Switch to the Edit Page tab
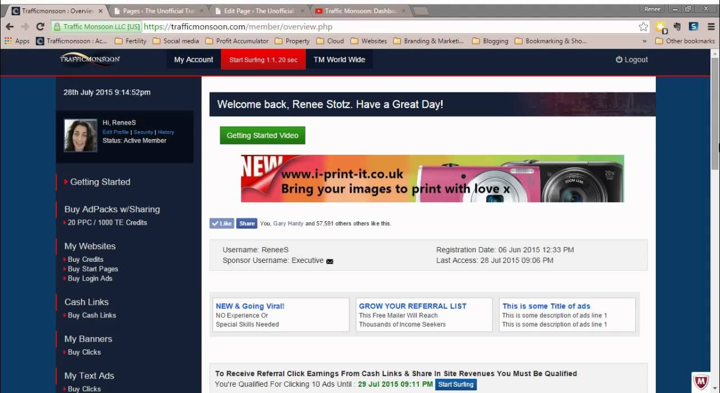 (x=259, y=11)
